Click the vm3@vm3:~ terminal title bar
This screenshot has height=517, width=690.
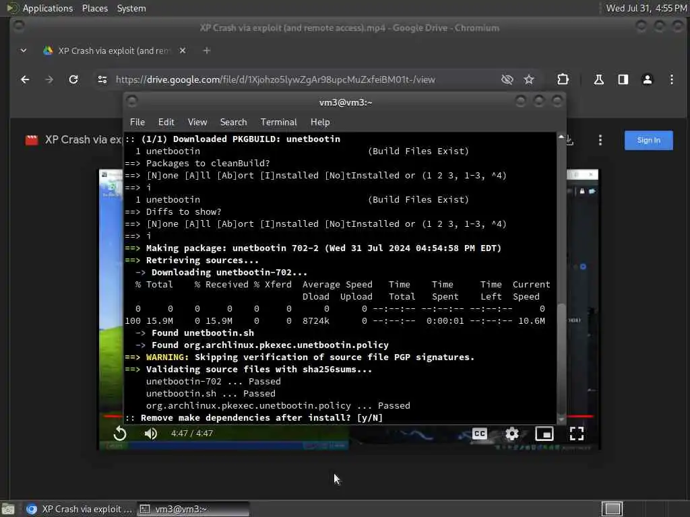tap(346, 102)
